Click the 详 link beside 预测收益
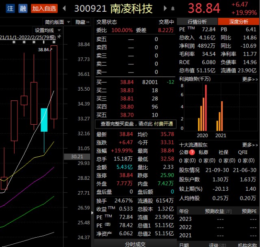 (x=227, y=211)
